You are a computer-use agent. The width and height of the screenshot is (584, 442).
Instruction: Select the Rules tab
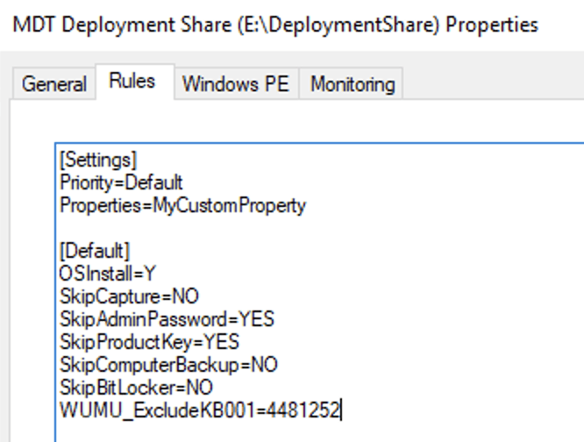point(132,82)
